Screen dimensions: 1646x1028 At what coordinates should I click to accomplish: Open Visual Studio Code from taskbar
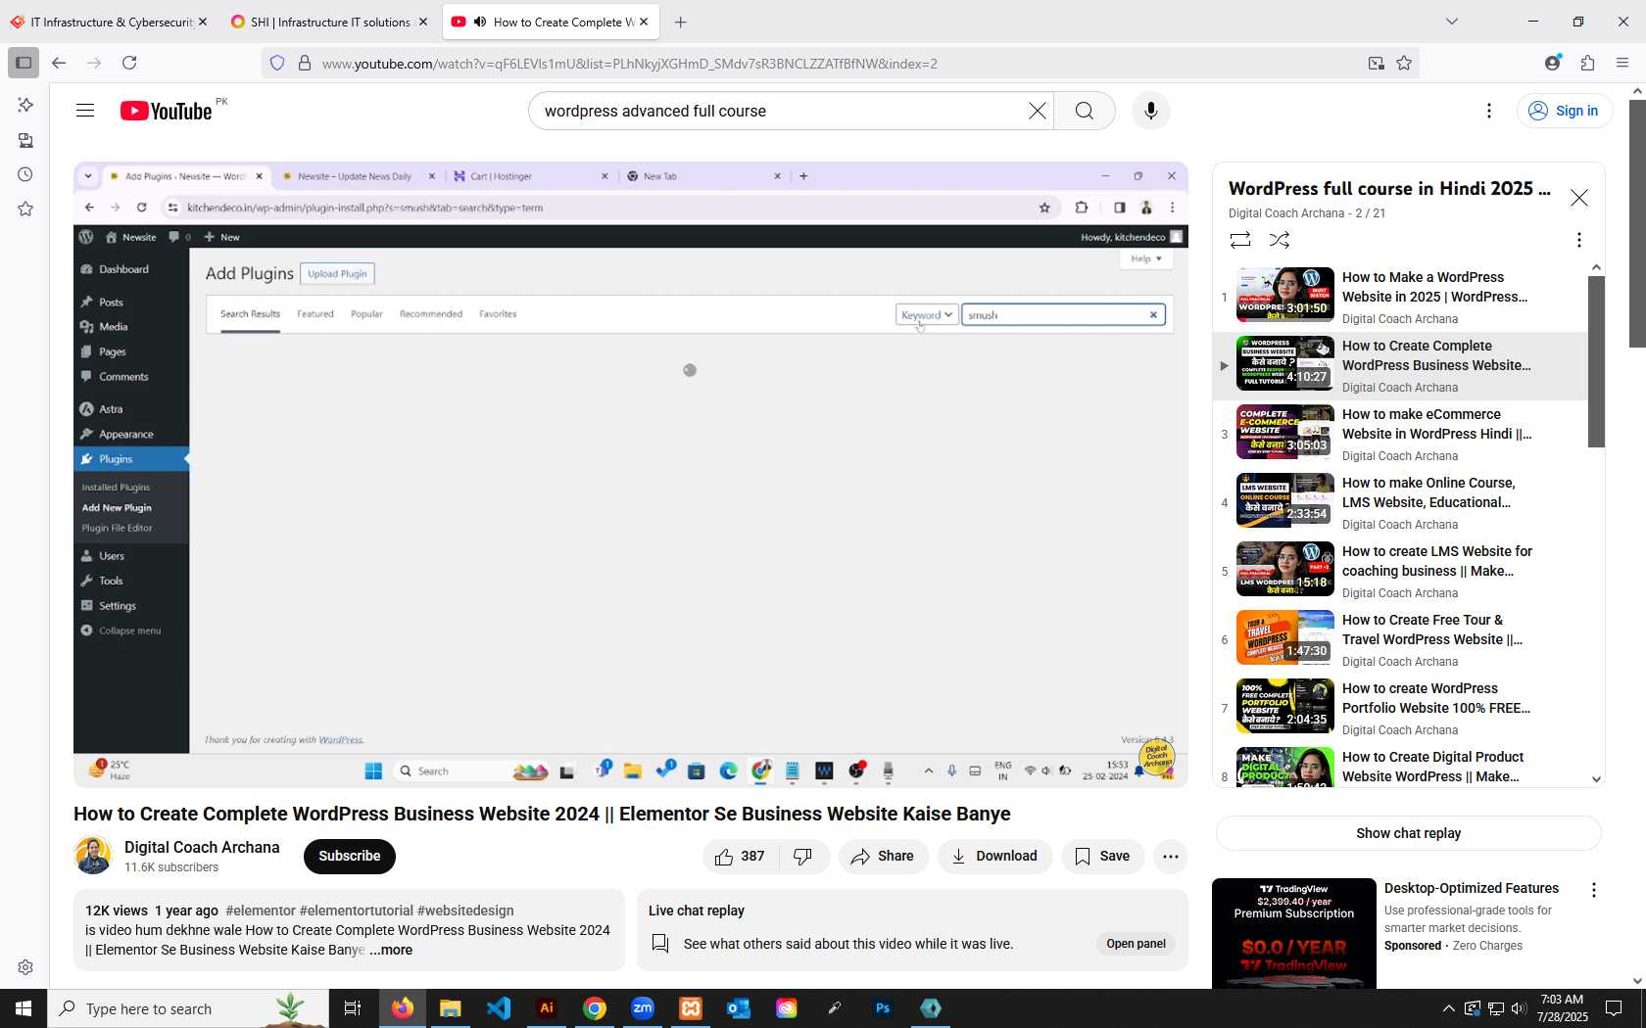[x=499, y=1008]
